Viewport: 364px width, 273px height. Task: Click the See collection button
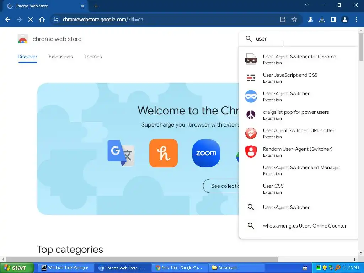coord(221,186)
